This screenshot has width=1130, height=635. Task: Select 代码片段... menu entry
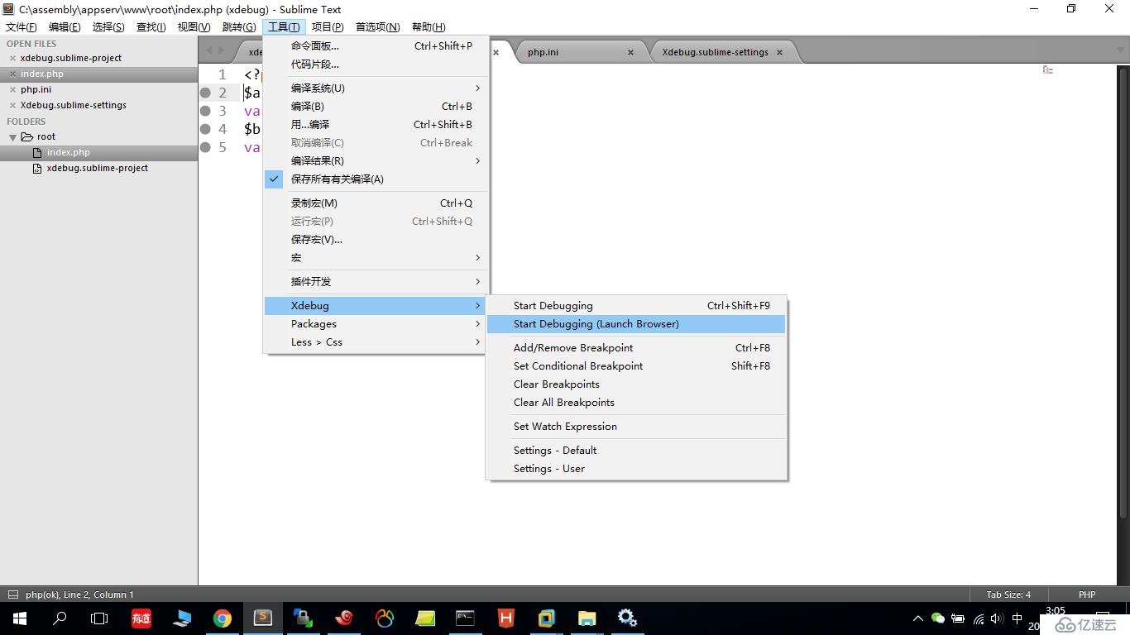coord(376,64)
